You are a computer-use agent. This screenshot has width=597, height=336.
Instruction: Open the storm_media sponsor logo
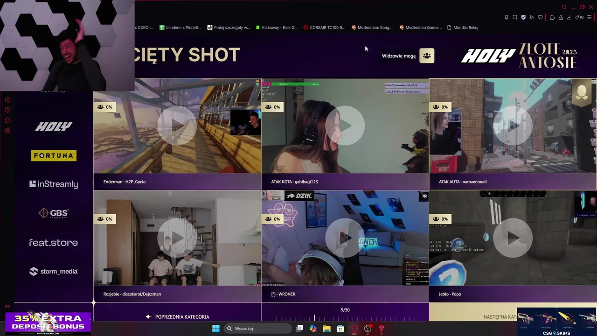pos(54,272)
